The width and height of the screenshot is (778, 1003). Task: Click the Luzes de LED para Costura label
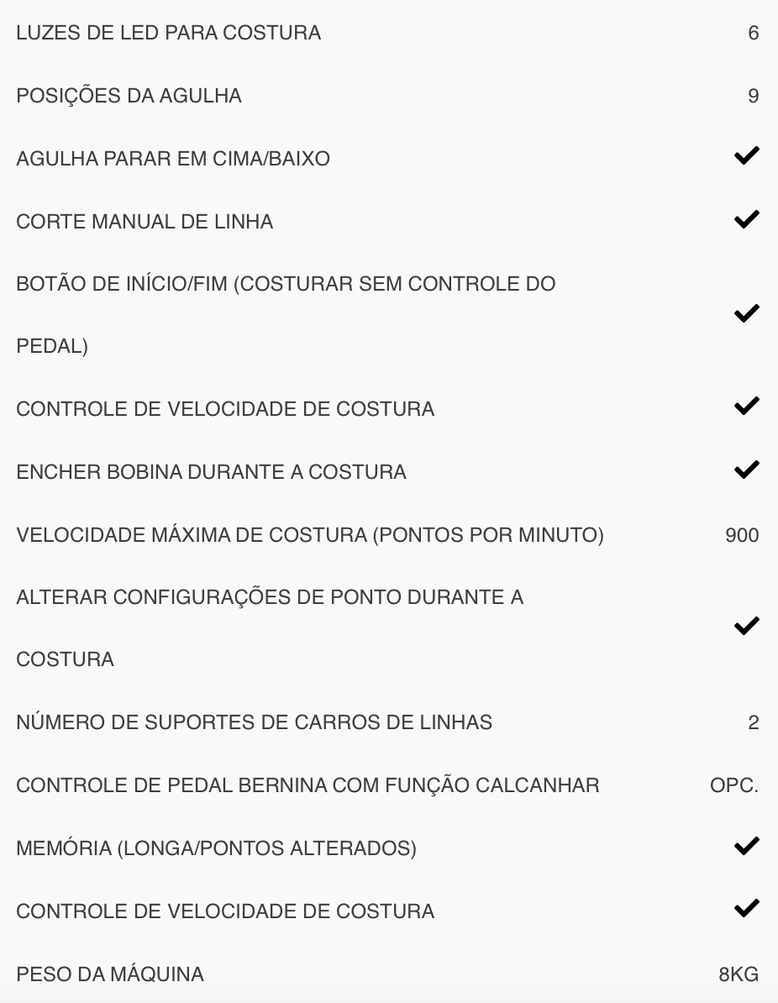click(168, 34)
